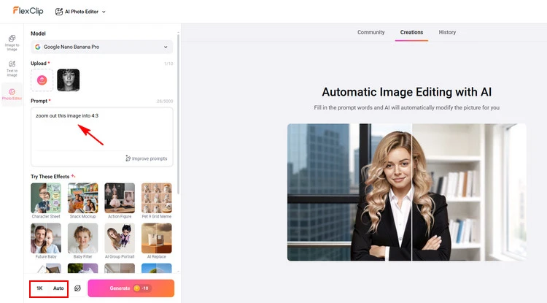Select the Creations tab

(x=411, y=32)
